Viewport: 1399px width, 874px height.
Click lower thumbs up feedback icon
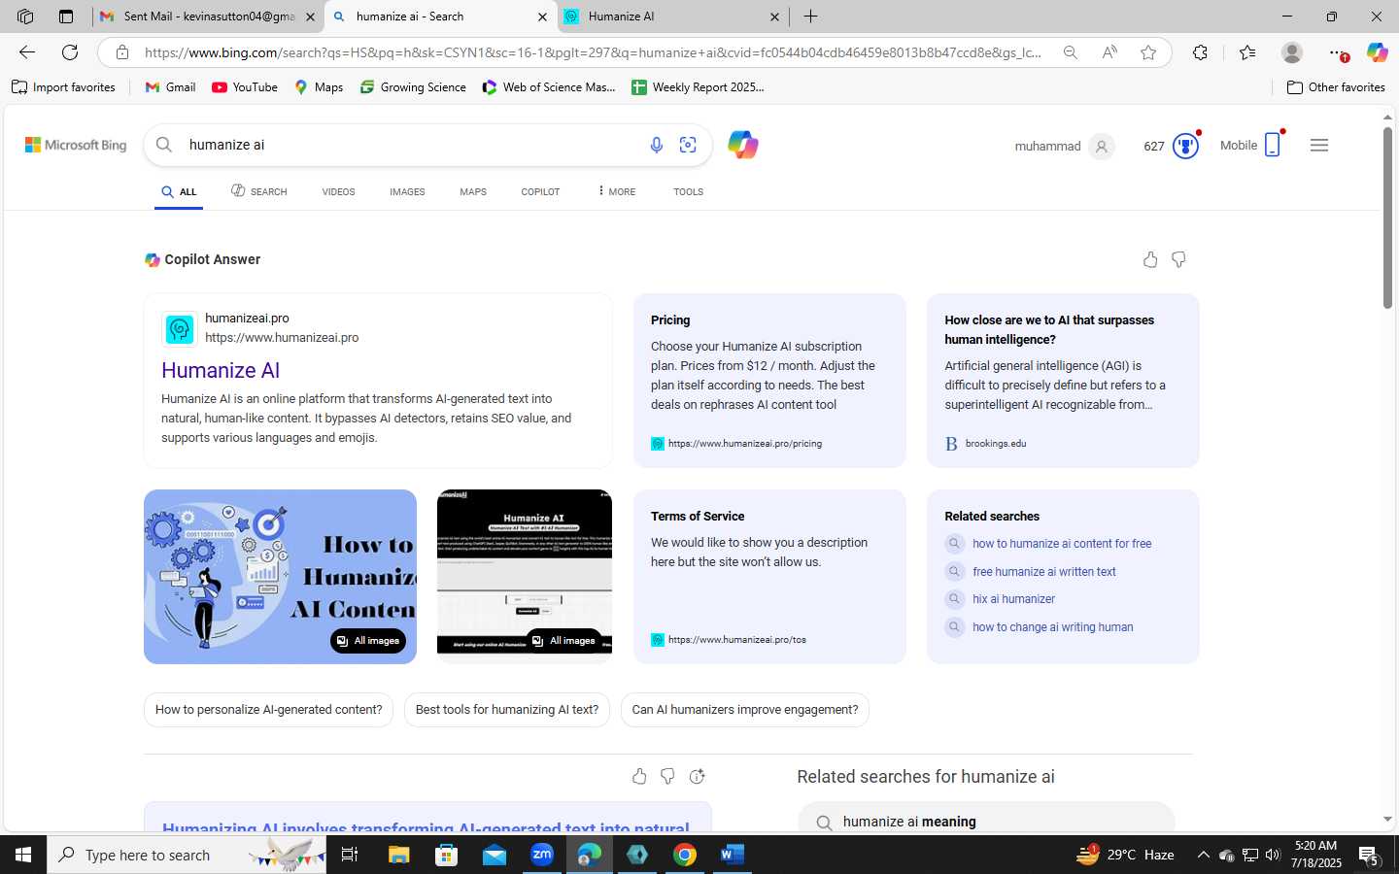pos(639,776)
